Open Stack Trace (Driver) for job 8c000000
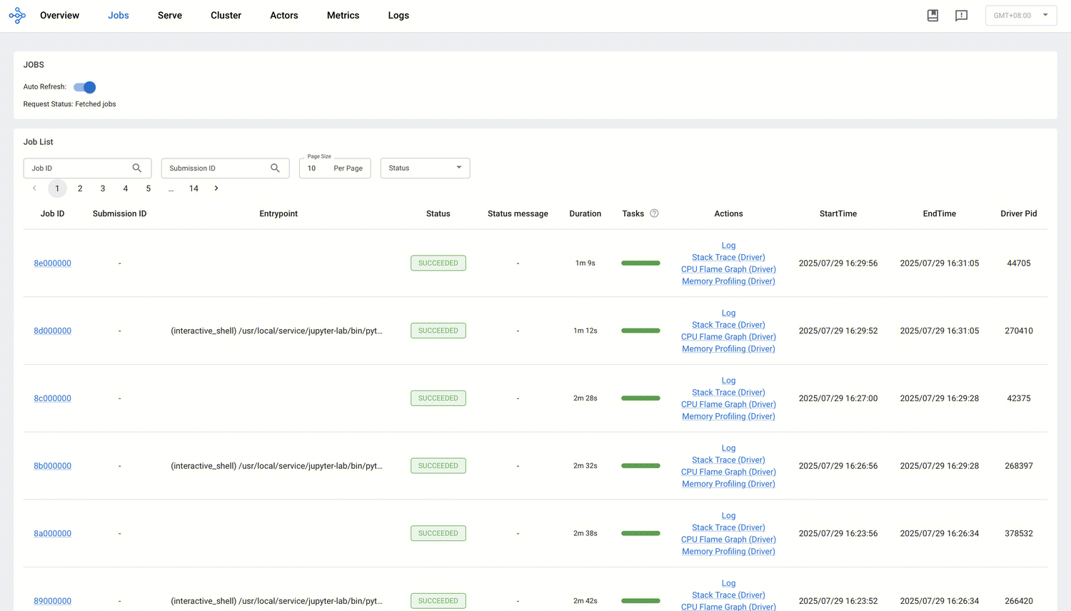Image resolution: width=1071 pixels, height=611 pixels. click(728, 393)
